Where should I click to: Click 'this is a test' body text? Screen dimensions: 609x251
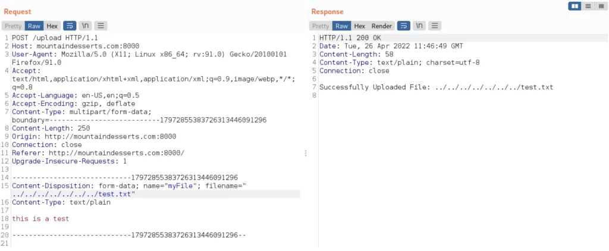point(40,219)
